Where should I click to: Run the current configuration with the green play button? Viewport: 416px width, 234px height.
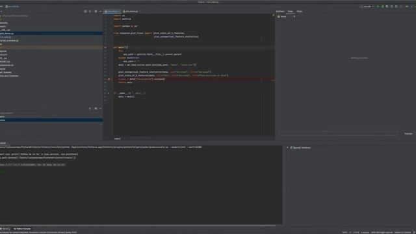point(378,6)
